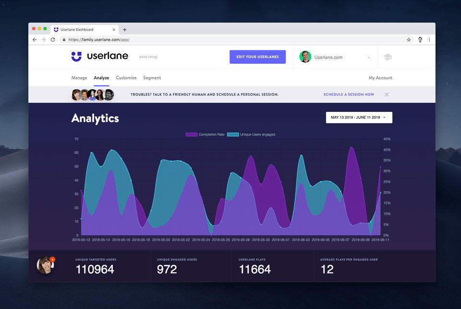Reload the page with refresh icon

[53, 40]
